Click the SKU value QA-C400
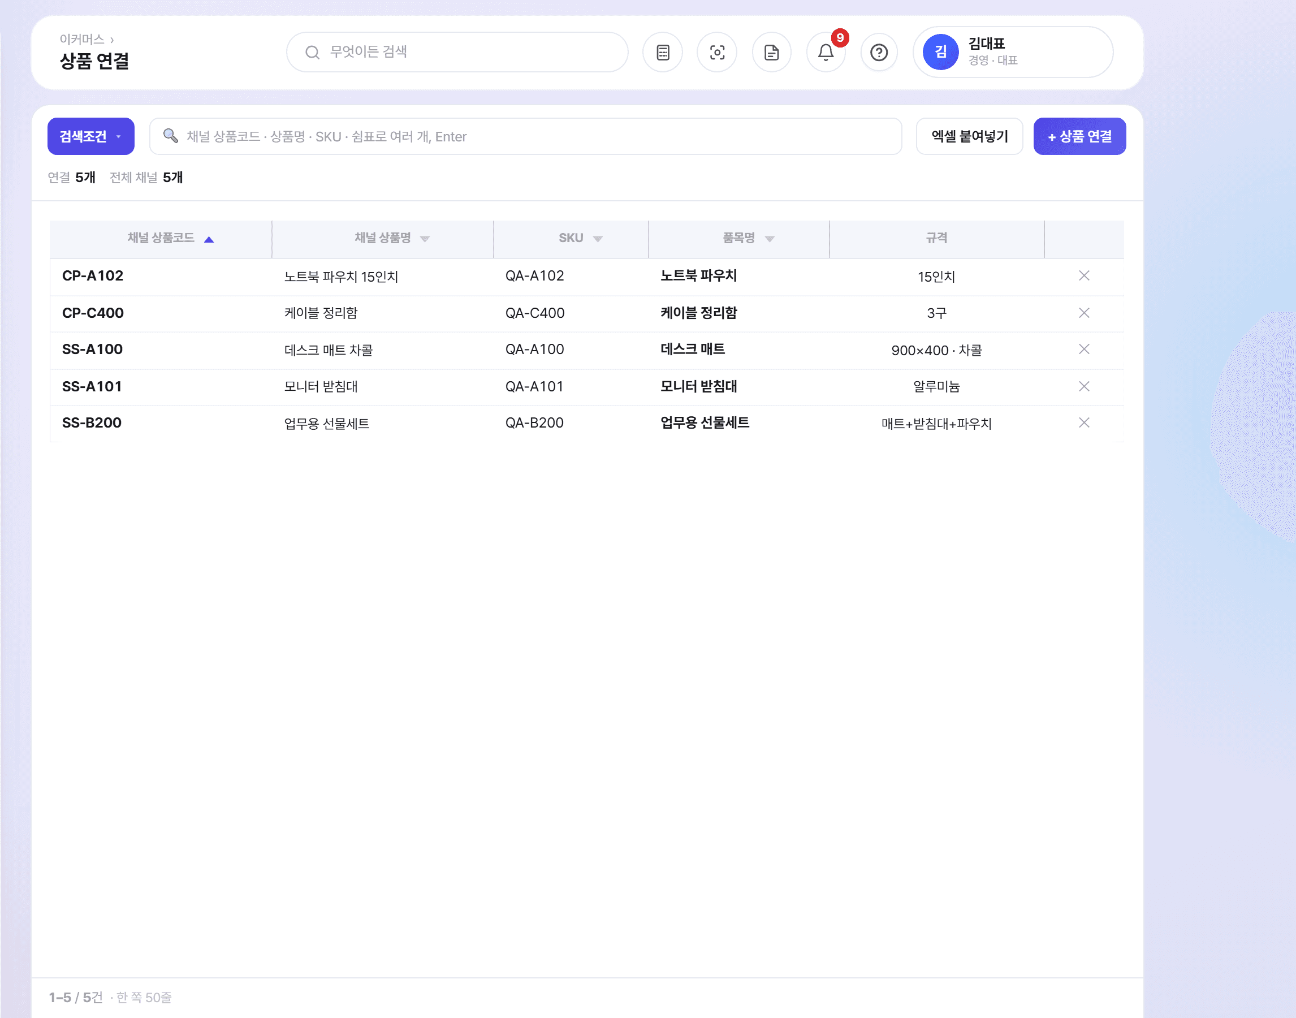 point(535,313)
